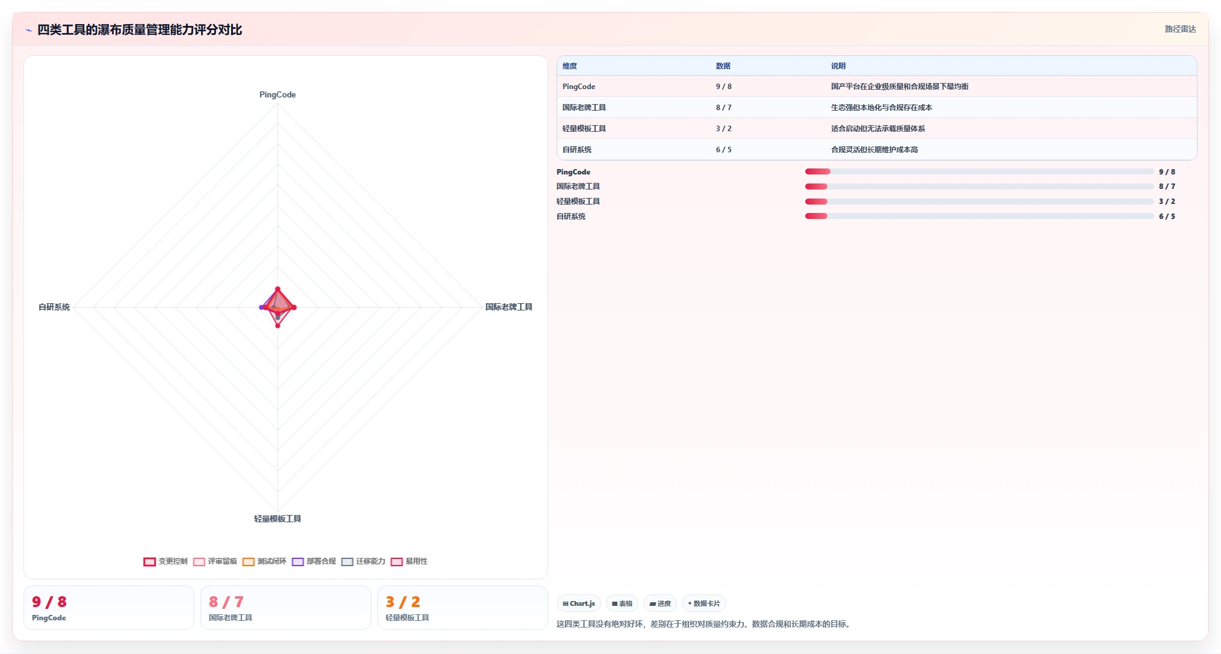Click the PingCode progress bar
Screen dimensions: 1221x654
[x=979, y=172]
